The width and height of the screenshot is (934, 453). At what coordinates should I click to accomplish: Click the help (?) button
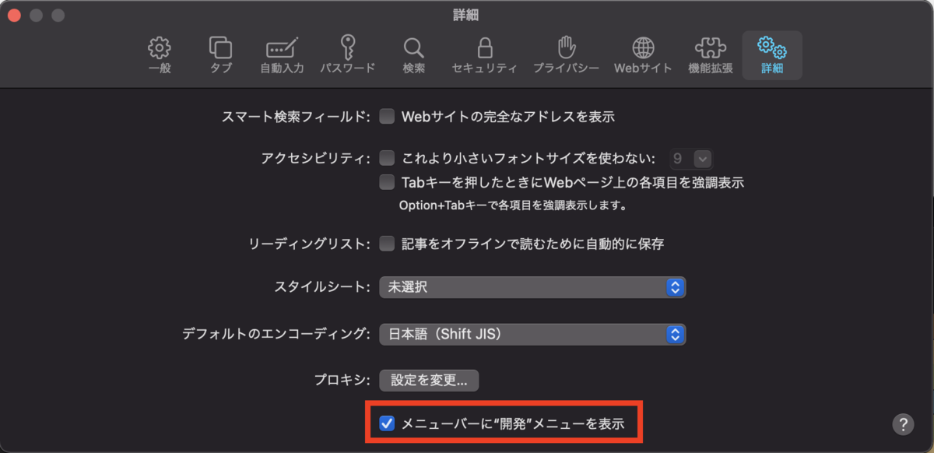903,424
